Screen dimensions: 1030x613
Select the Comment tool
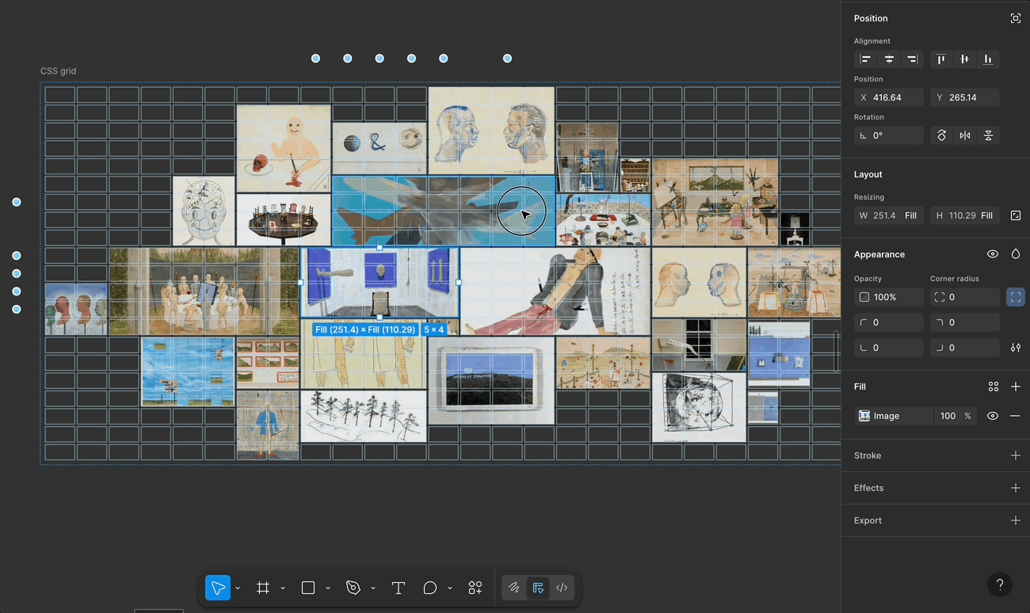pos(430,588)
